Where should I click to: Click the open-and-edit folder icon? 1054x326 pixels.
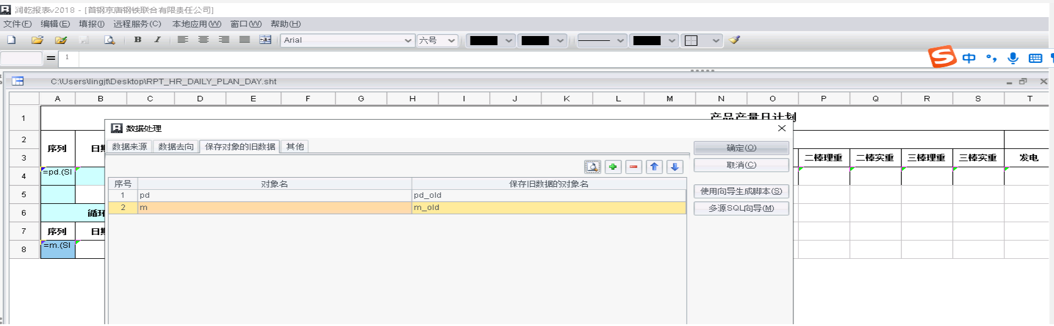click(x=61, y=40)
